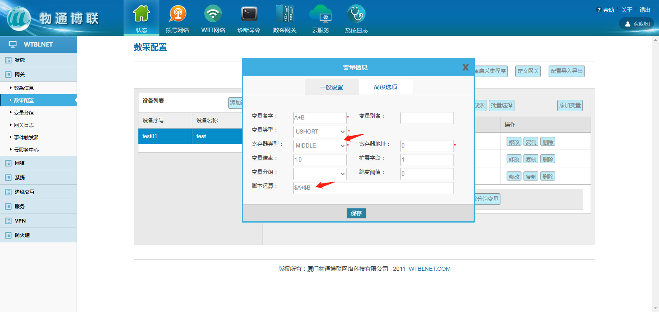Click the 退出 logout link
659x312 pixels.
[645, 10]
